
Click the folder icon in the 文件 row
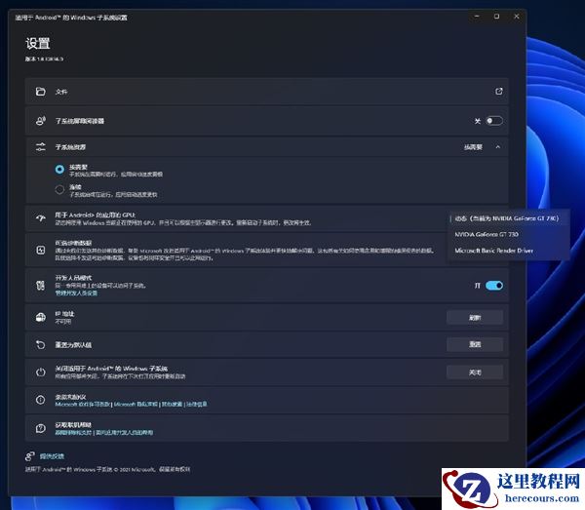coord(40,92)
